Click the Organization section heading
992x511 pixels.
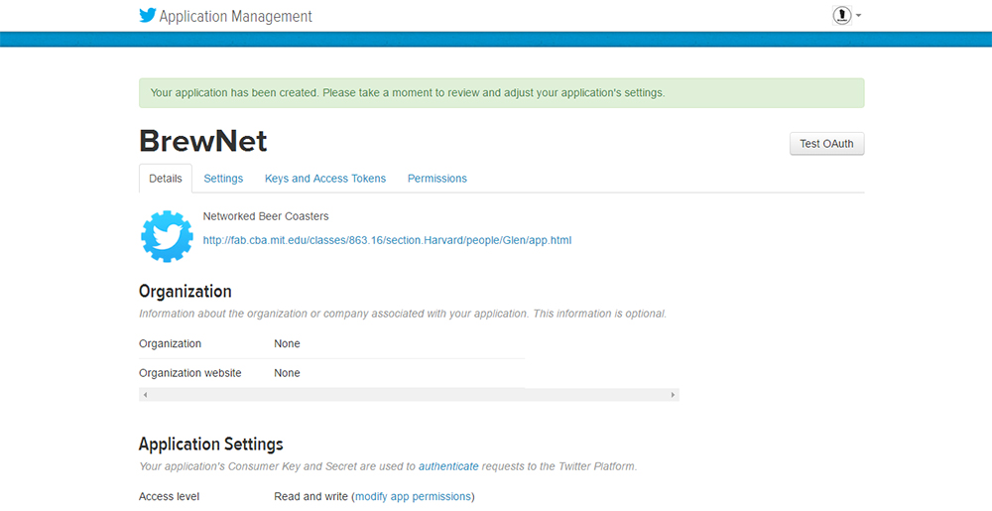(x=186, y=292)
